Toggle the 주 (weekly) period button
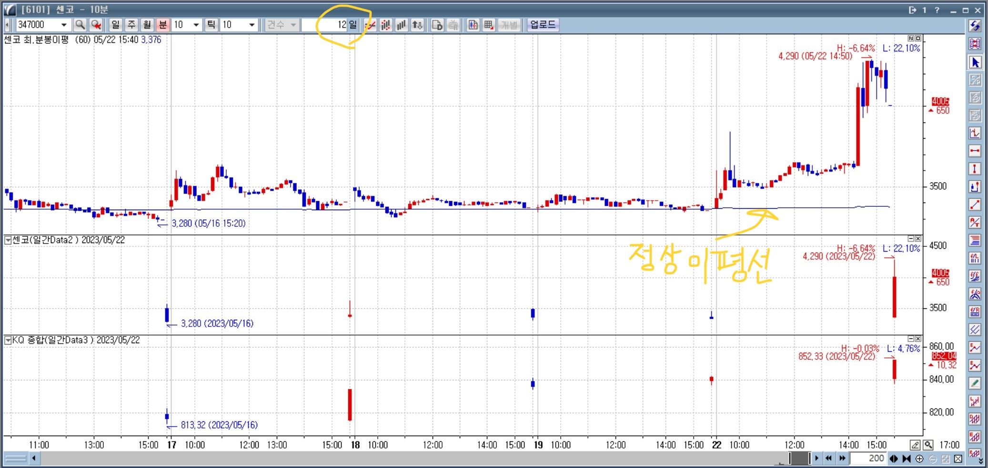Screen dimensions: 988x468 [131, 25]
